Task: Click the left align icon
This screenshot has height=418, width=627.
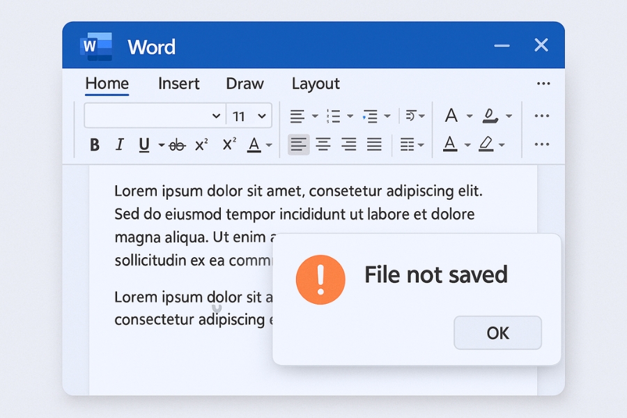Action: 298,145
